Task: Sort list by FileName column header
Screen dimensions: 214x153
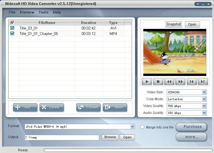Action: (47, 23)
